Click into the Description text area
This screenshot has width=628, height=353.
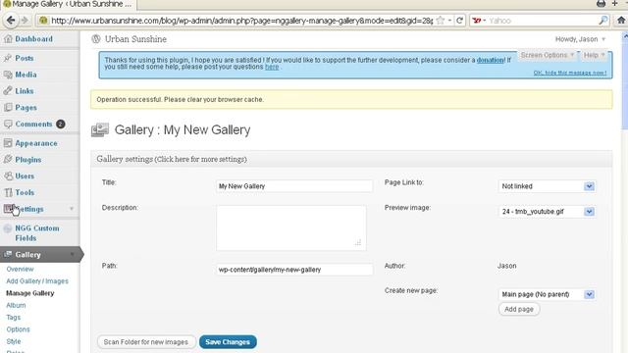pyautogui.click(x=291, y=228)
